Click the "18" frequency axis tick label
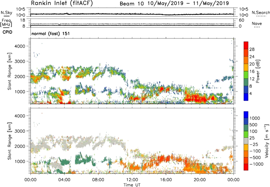The width and height of the screenshot is (270, 187). pyautogui.click(x=22, y=20)
